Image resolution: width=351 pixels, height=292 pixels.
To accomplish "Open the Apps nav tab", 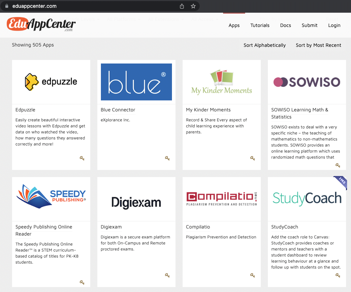I will tap(234, 25).
